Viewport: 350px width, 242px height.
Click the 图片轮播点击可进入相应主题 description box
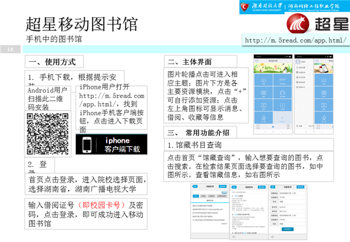pos(206,96)
